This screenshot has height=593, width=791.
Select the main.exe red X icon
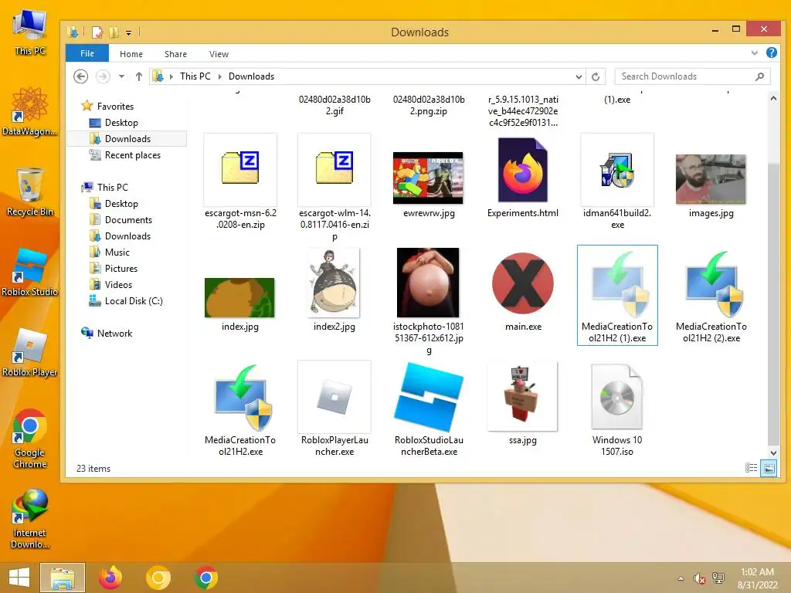(x=523, y=283)
